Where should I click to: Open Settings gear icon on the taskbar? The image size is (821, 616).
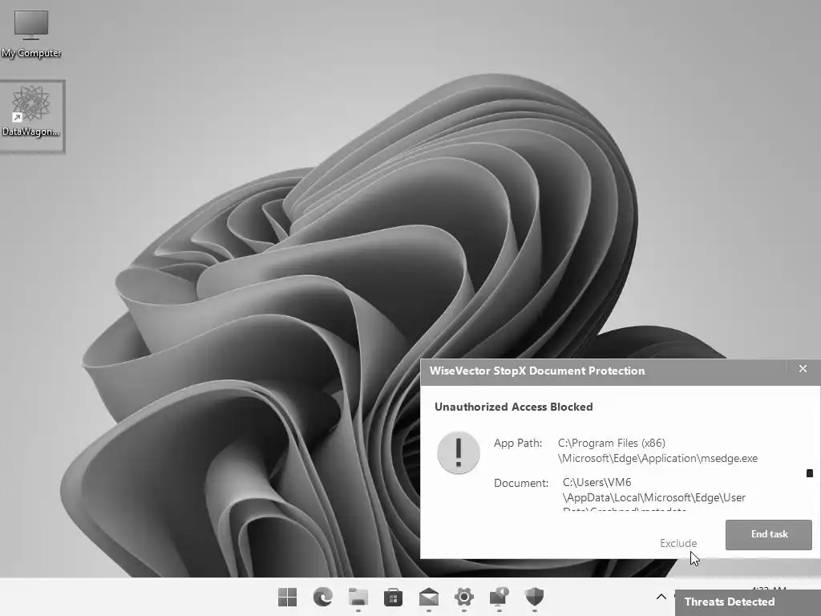[464, 597]
